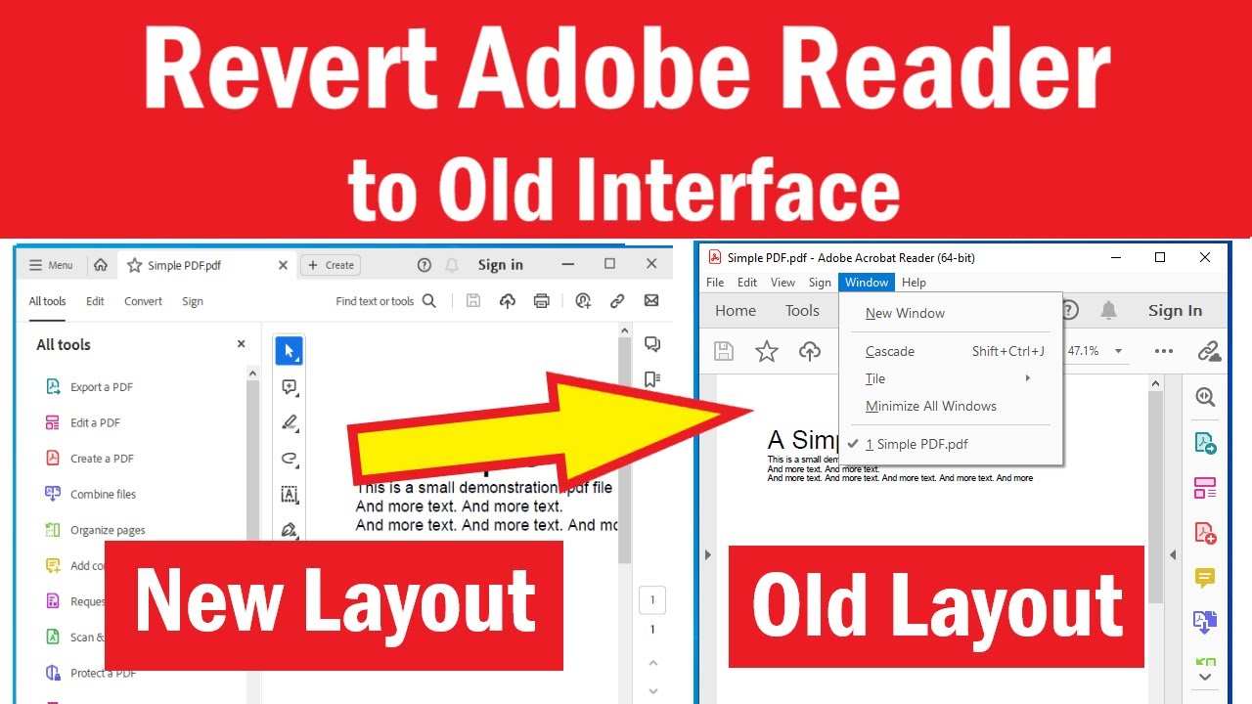Choose Minimize All Windows
Screen dimensions: 1252x704
pos(950,406)
